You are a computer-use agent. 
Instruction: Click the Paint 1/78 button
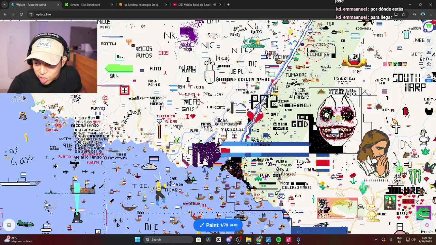[x=218, y=225]
